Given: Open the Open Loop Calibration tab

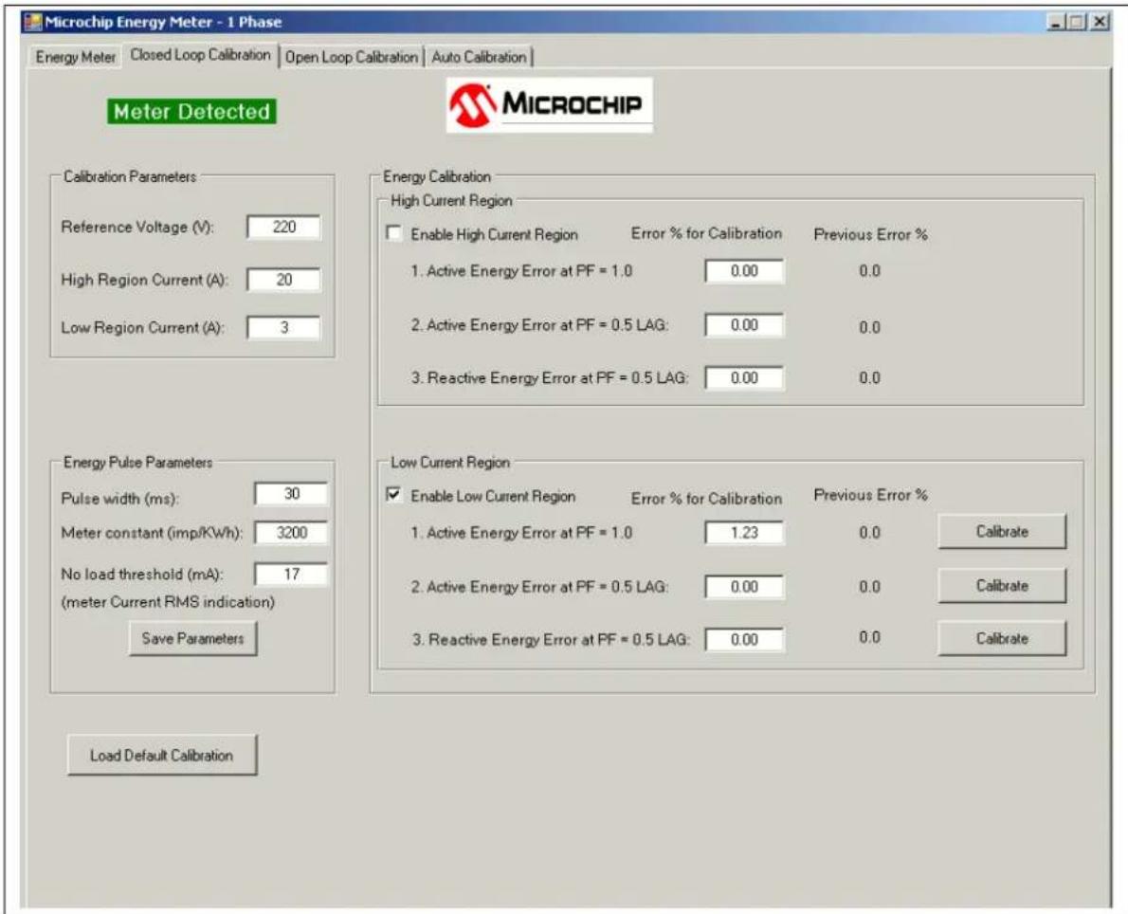Looking at the screenshot, I should (x=351, y=57).
